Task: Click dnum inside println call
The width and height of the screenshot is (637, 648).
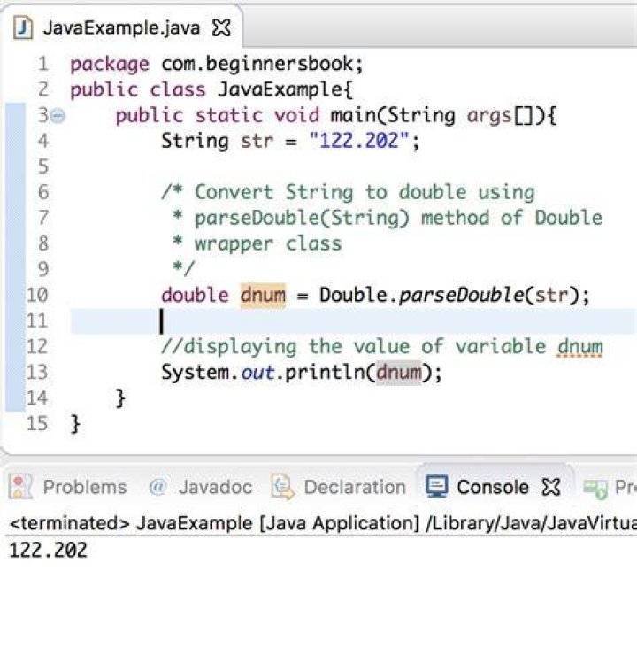Action: [x=399, y=372]
